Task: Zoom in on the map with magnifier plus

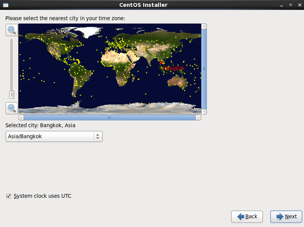Action: tap(12, 30)
